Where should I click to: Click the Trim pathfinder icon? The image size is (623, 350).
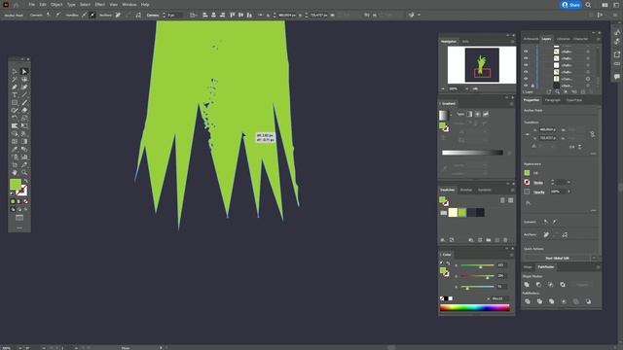pos(539,301)
